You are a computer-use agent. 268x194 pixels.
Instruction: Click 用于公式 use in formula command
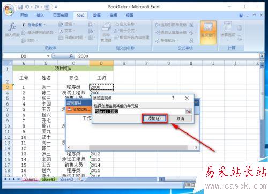pyautogui.click(x=125, y=31)
